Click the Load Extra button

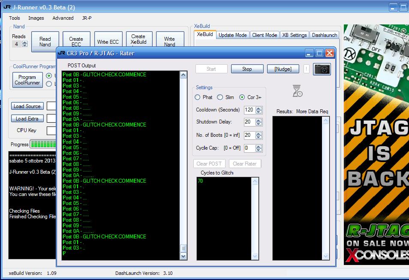(x=27, y=119)
